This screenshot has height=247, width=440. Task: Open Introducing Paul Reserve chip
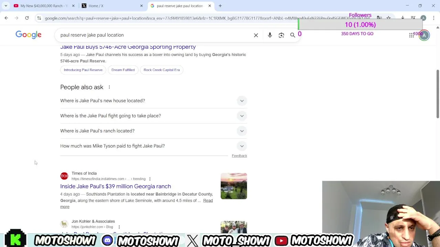click(83, 70)
